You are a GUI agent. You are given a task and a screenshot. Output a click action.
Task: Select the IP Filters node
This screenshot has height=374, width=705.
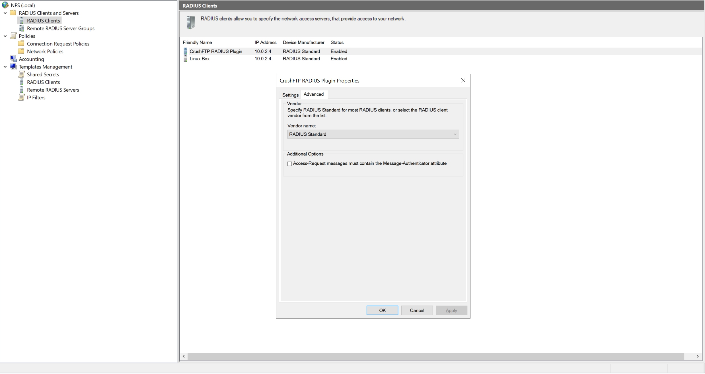pos(36,97)
